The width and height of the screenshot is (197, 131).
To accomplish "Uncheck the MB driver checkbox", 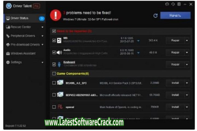I will (54, 40).
